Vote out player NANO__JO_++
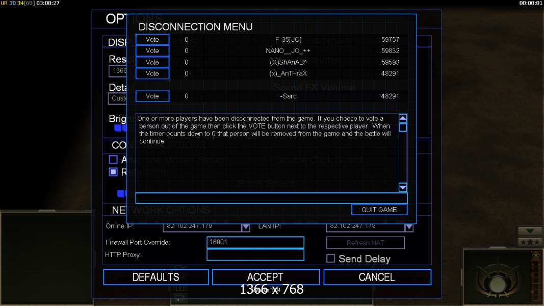 coord(152,51)
